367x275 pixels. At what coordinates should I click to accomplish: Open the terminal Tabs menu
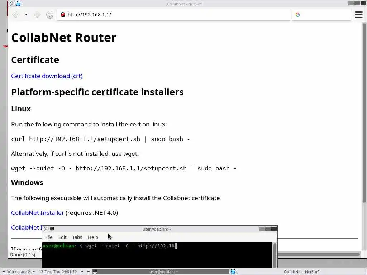click(x=77, y=237)
